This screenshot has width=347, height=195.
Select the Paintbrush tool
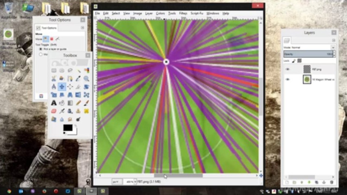click(x=86, y=103)
